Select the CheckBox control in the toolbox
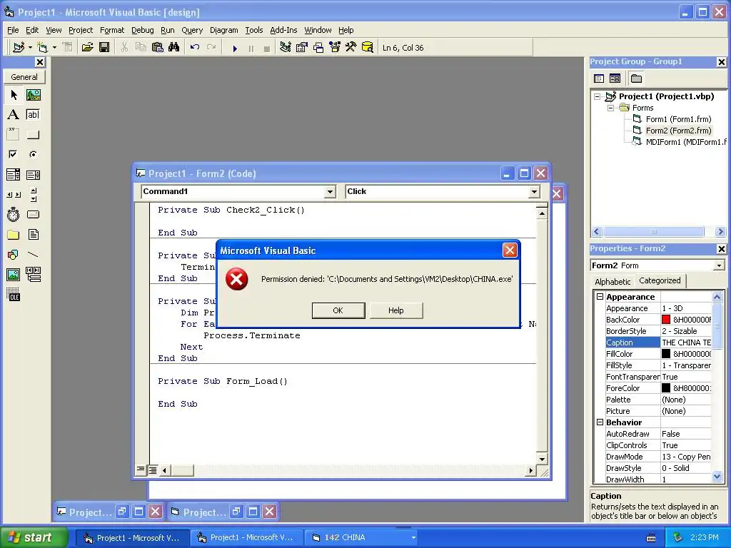Viewport: 731px width, 548px height. click(14, 154)
